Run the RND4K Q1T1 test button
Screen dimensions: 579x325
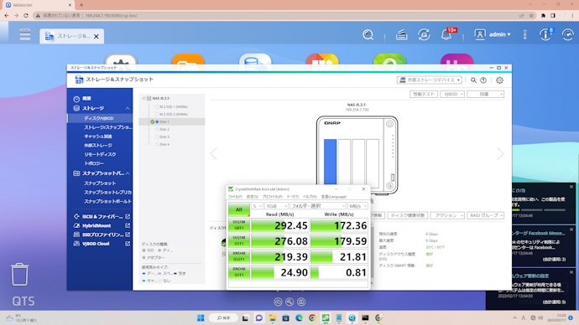(239, 272)
